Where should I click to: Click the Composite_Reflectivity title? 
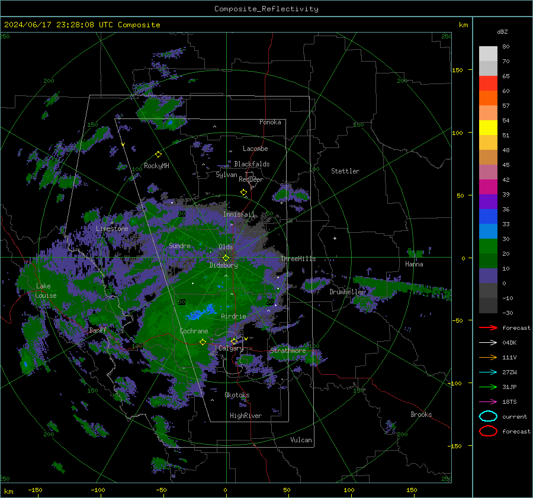[266, 9]
